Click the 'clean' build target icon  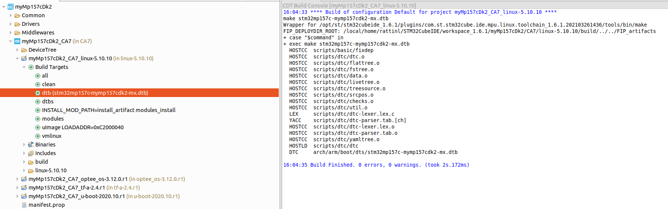coord(38,84)
